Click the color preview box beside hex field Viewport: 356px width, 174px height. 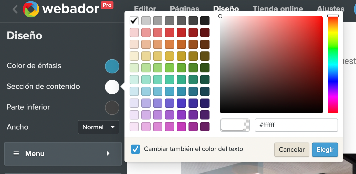(235, 125)
